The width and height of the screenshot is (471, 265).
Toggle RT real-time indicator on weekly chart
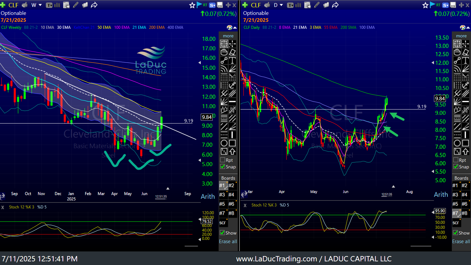[205, 5]
